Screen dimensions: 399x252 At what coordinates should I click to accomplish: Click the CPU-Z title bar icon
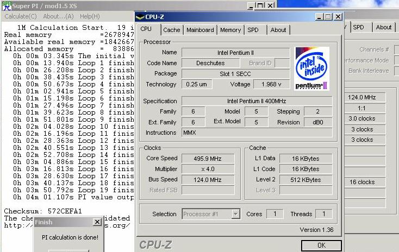(140, 17)
